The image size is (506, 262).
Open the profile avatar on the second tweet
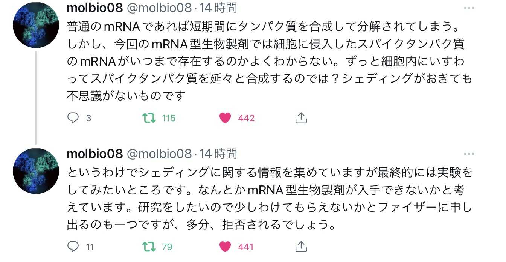(35, 171)
